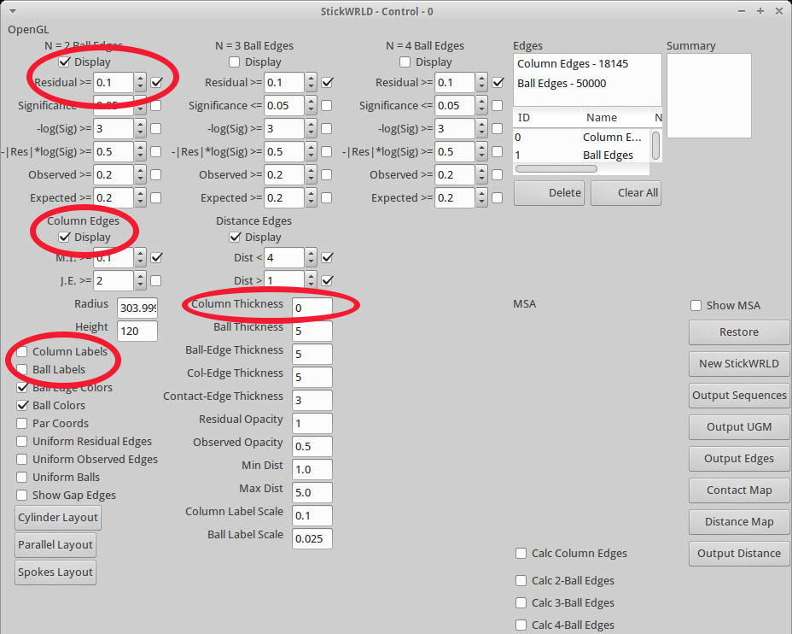Enable N = 4 Ball Edges Display checkbox
Image resolution: width=792 pixels, height=634 pixels.
pyautogui.click(x=405, y=62)
